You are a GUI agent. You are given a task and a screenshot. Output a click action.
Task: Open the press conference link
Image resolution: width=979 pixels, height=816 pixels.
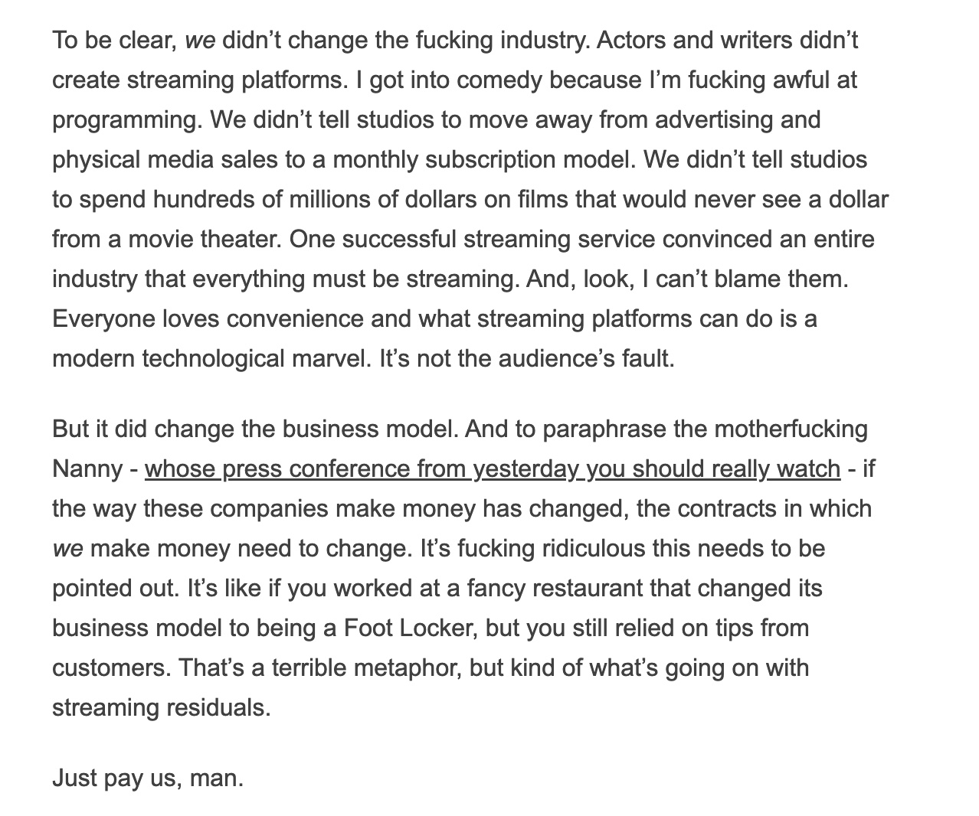point(492,468)
